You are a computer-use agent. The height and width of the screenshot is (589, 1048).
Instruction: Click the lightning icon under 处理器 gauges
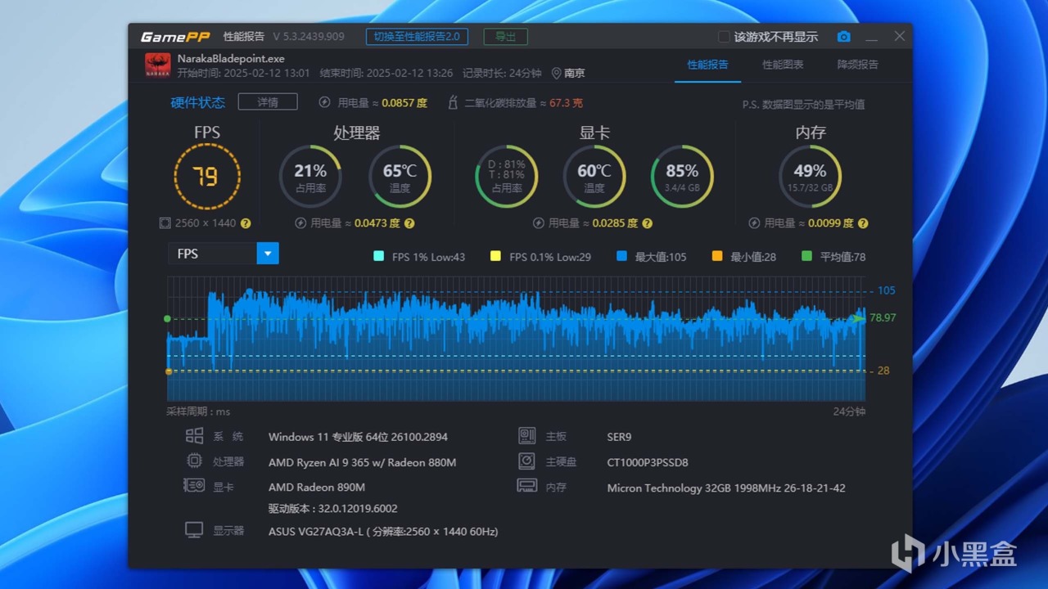300,223
